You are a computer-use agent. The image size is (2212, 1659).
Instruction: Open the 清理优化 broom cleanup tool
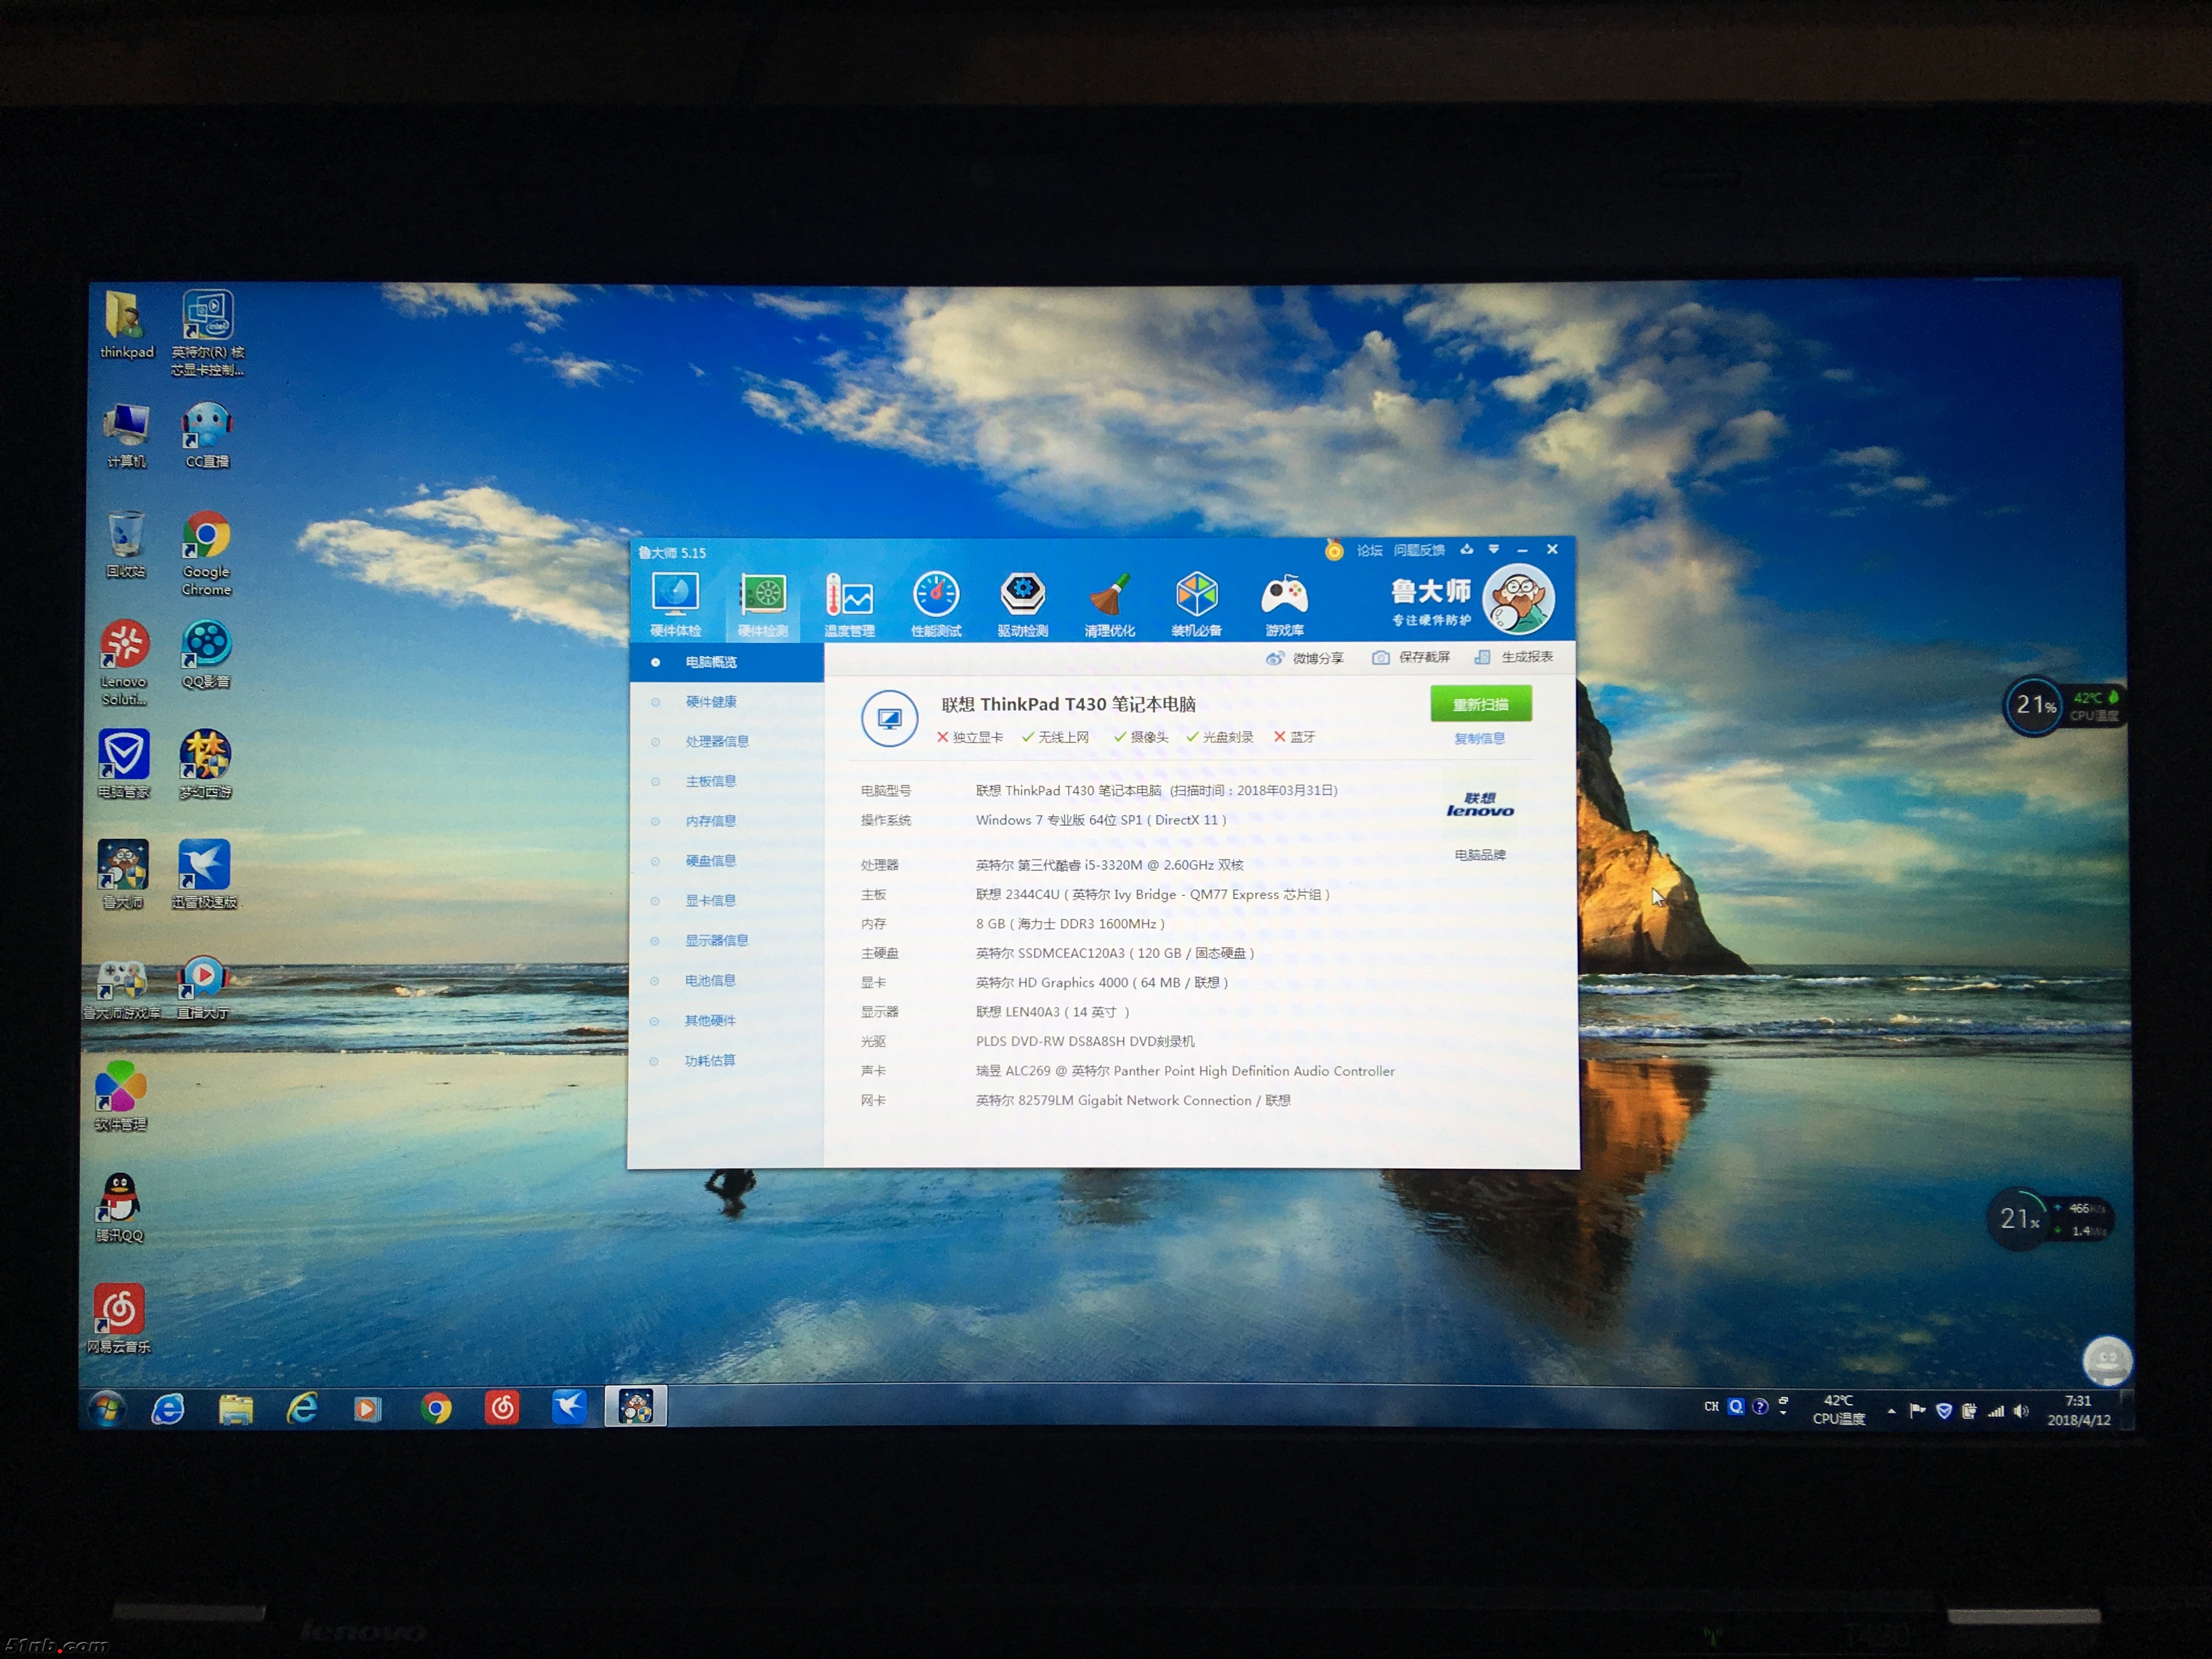pos(1109,604)
